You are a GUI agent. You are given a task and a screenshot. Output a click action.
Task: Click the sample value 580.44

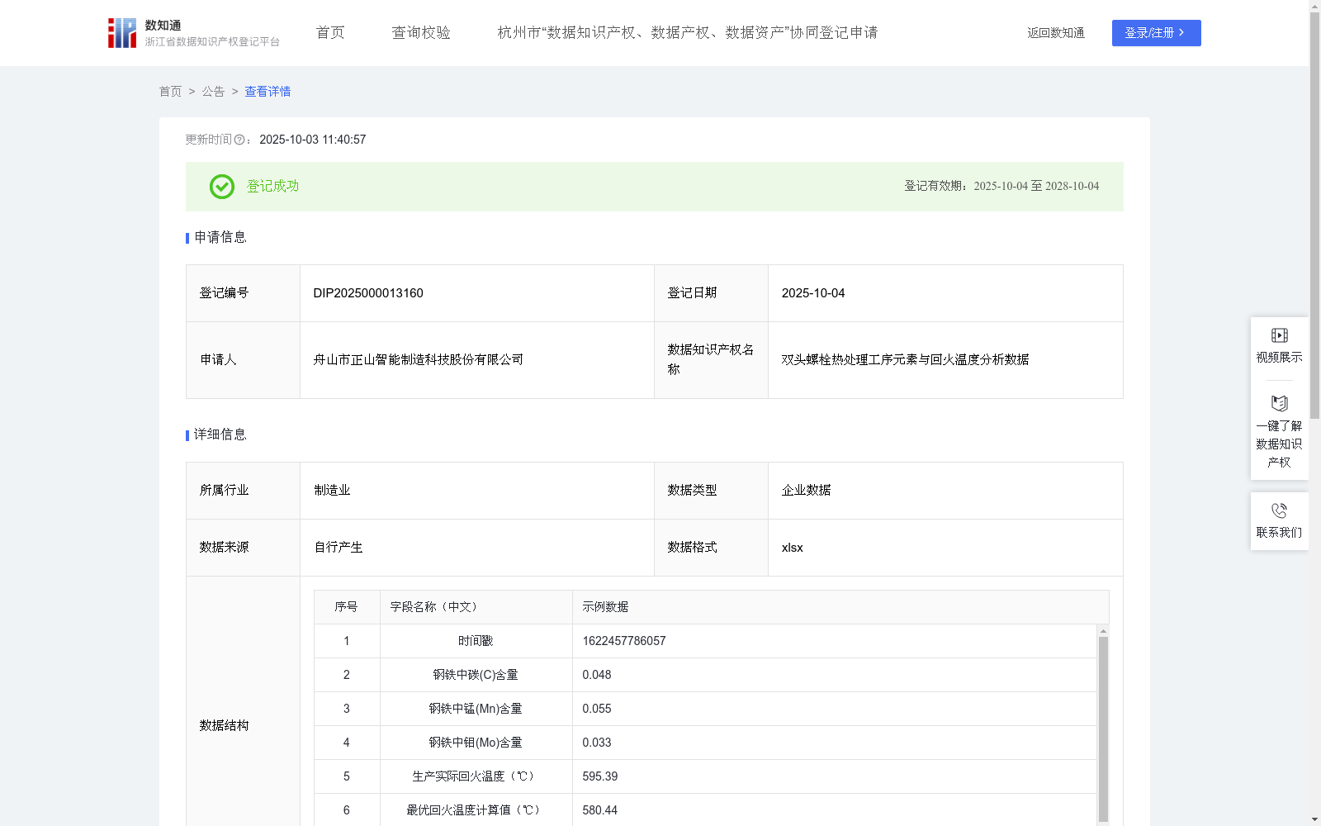click(x=600, y=810)
